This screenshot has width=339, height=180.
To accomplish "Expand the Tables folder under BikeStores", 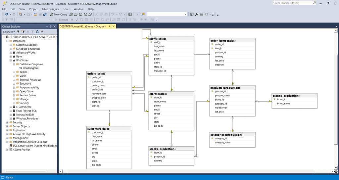I will [14, 72].
